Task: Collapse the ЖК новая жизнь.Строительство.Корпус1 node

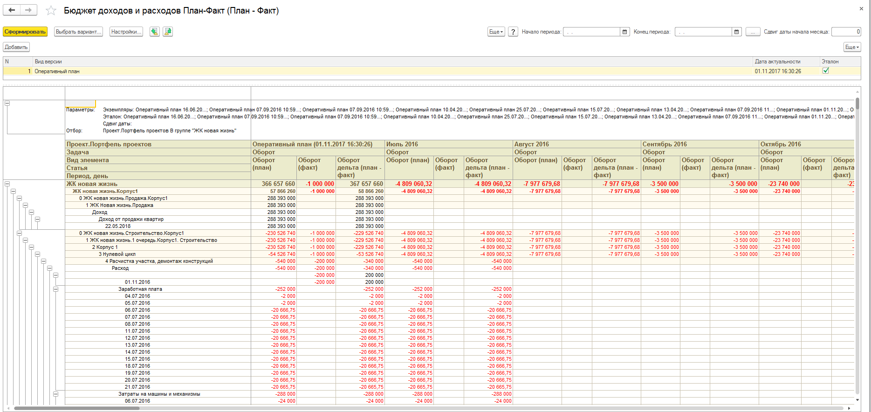Action: (19, 233)
